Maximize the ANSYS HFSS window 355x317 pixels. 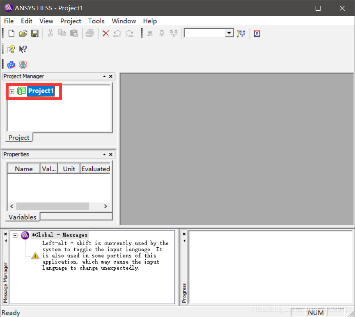[x=318, y=8]
